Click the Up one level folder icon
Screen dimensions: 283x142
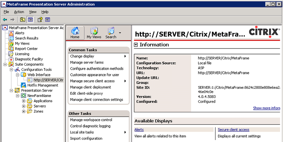click(x=23, y=20)
